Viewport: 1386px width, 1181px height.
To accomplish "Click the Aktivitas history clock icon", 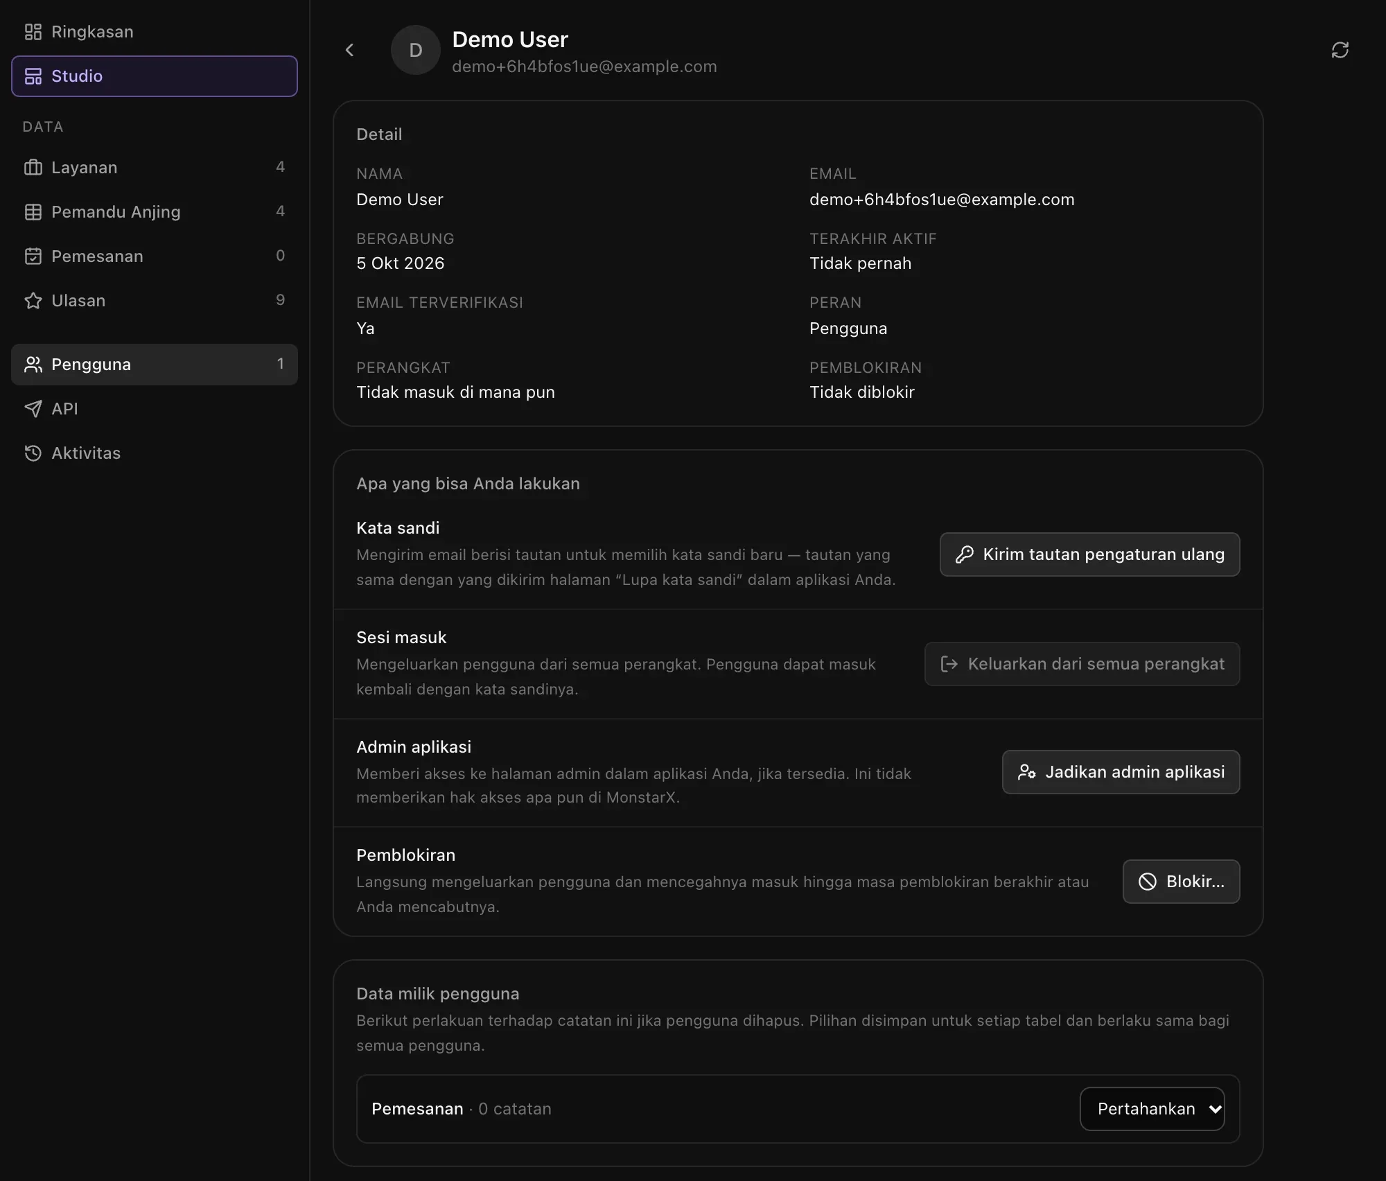I will tap(33, 453).
